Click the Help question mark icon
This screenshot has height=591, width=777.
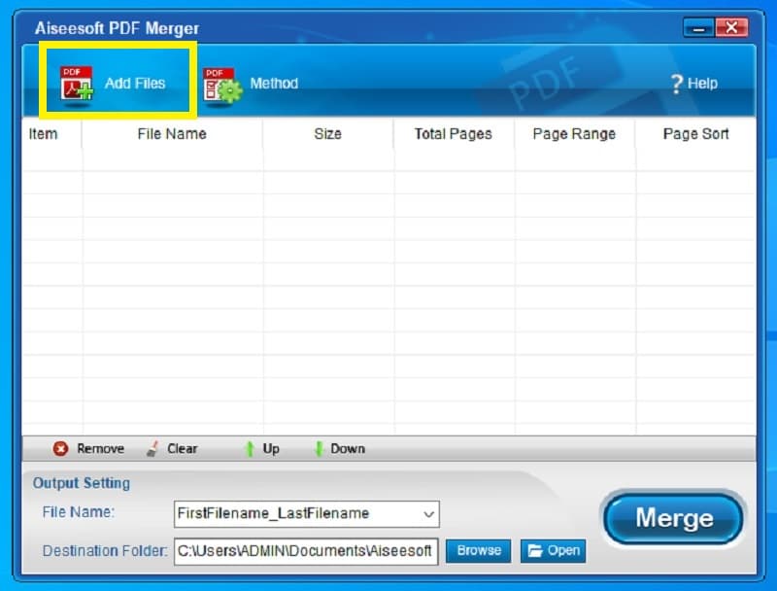[x=676, y=84]
